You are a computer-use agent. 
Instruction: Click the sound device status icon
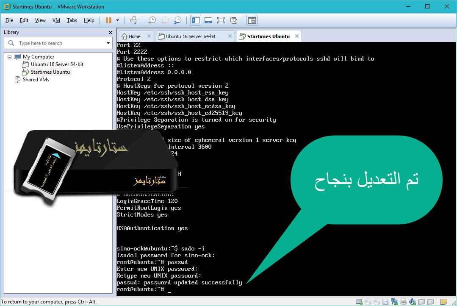click(412, 301)
